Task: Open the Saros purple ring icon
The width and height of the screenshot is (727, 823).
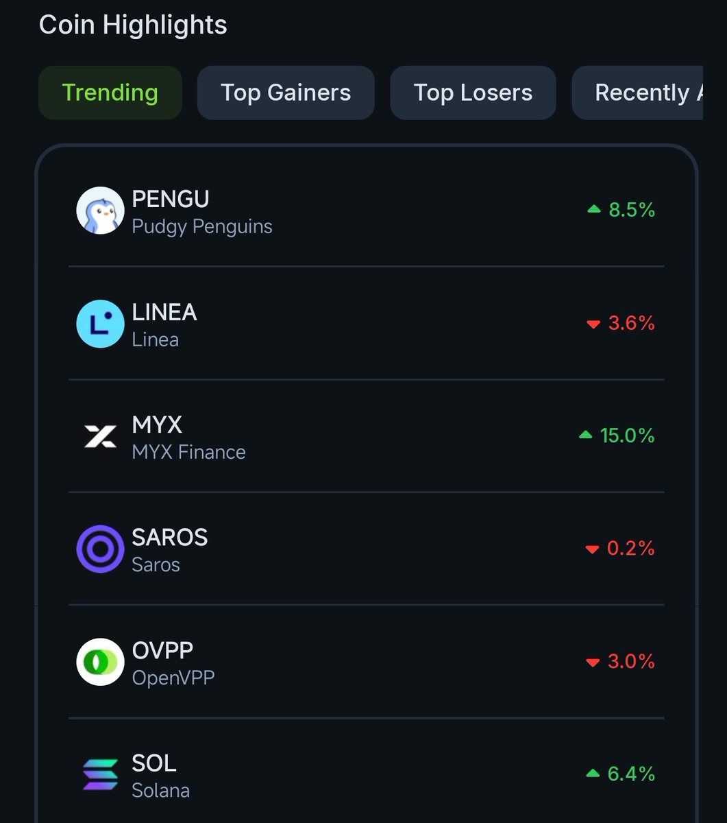Action: pyautogui.click(x=100, y=549)
